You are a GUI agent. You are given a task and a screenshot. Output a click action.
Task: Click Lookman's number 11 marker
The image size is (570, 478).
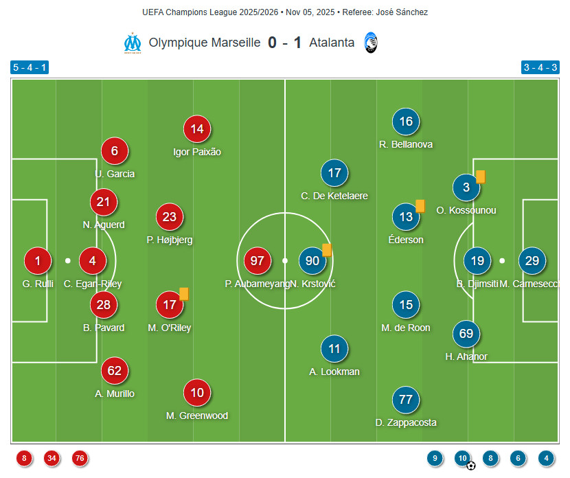coord(334,349)
